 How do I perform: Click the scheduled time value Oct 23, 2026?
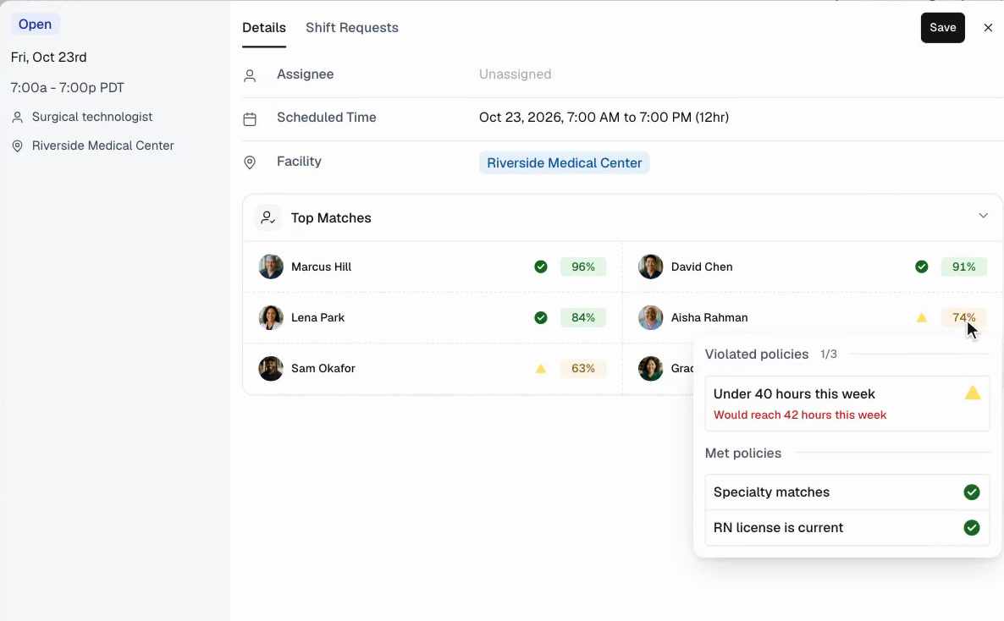coord(604,117)
